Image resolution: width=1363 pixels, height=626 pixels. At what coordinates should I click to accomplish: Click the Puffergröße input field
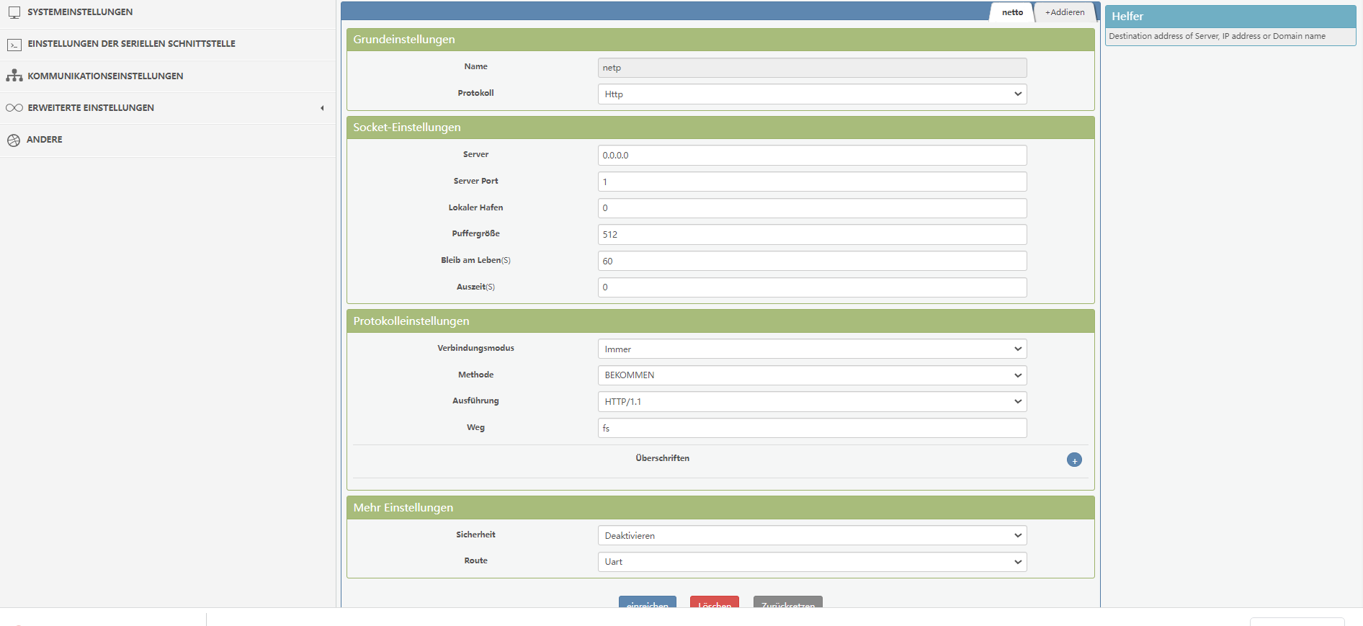[x=812, y=235]
